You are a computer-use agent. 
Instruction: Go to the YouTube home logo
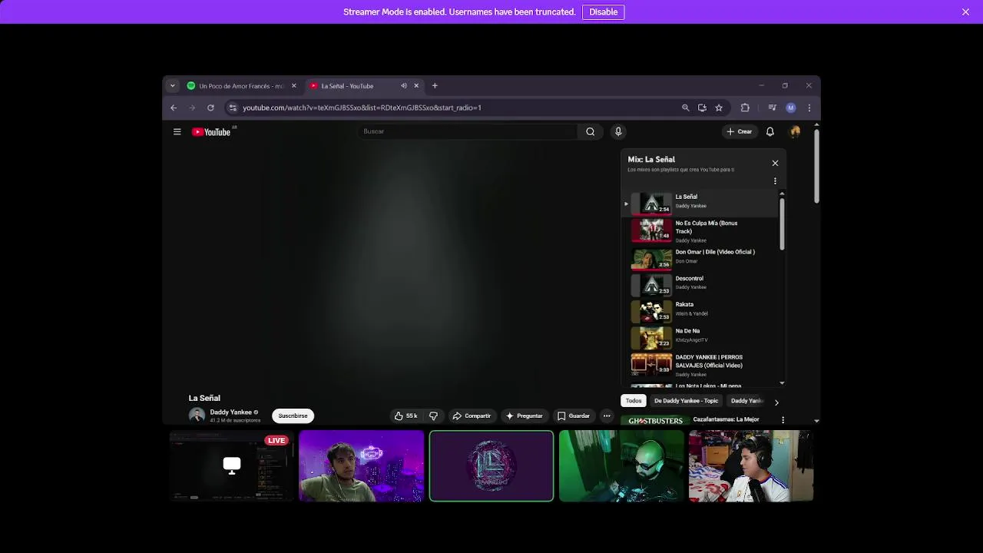pos(212,132)
